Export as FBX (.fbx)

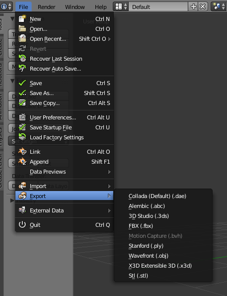coord(163,226)
